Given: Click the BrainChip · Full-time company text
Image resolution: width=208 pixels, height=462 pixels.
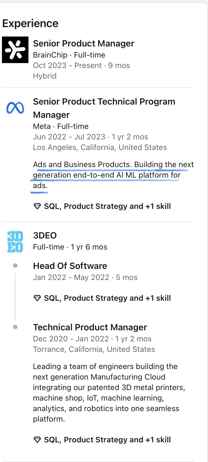Looking at the screenshot, I should tap(69, 55).
